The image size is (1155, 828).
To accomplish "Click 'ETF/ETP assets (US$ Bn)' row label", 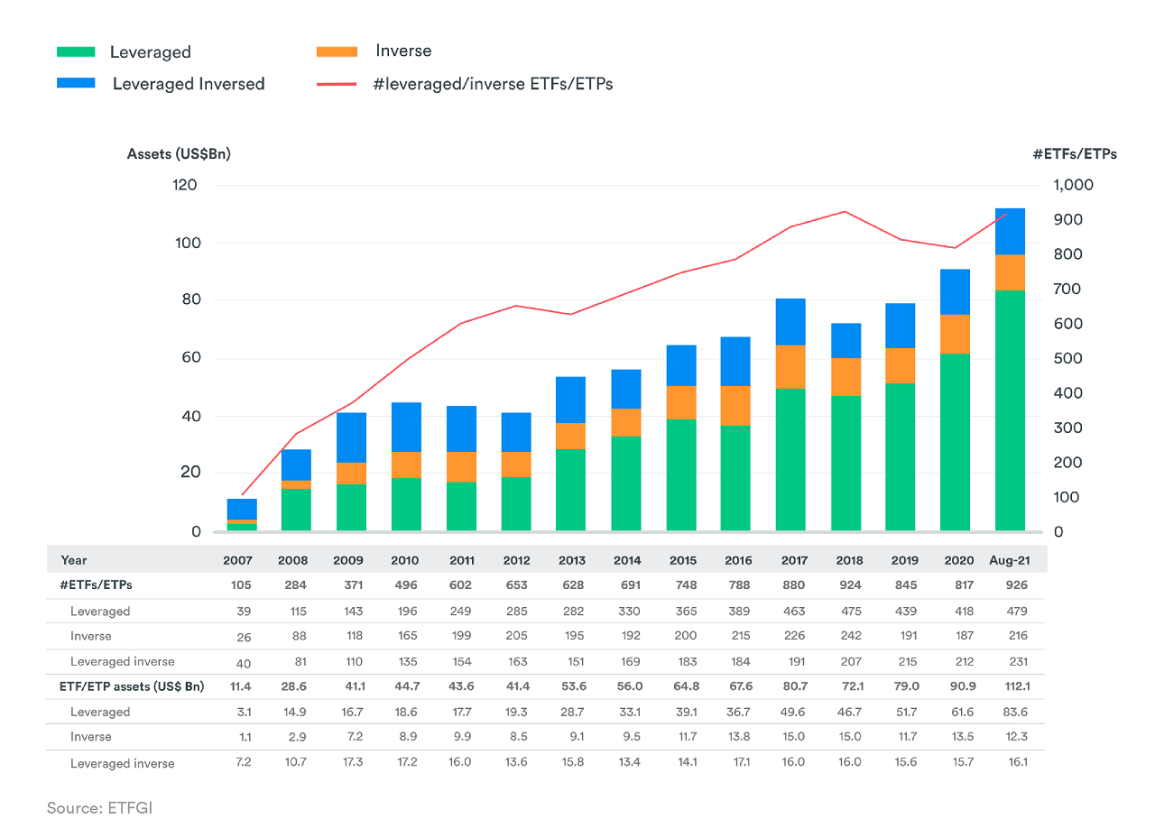I will tap(132, 686).
